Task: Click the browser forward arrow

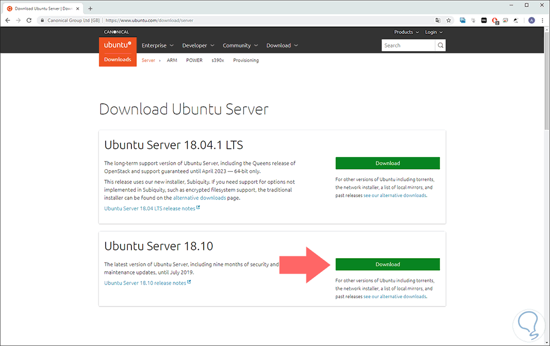Action: [x=18, y=20]
